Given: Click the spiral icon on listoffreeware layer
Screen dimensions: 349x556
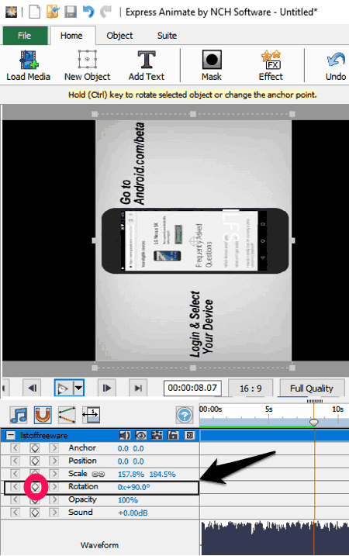Looking at the screenshot, I should click(x=189, y=435).
